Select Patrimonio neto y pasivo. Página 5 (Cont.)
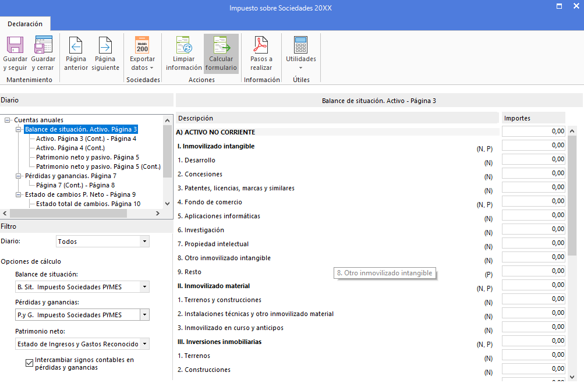584x383 pixels. pos(98,166)
